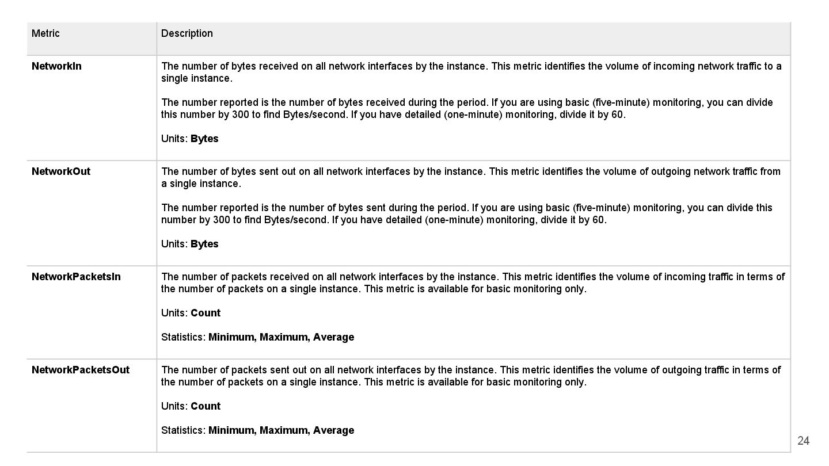
Task: Click the Units: Bytes line under NetworkIn
Action: (190, 139)
